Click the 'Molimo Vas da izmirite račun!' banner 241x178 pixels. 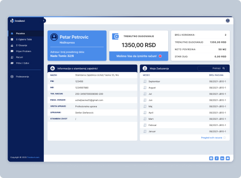(x=139, y=56)
